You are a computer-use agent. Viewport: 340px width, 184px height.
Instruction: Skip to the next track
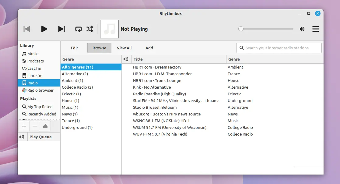pos(61,29)
